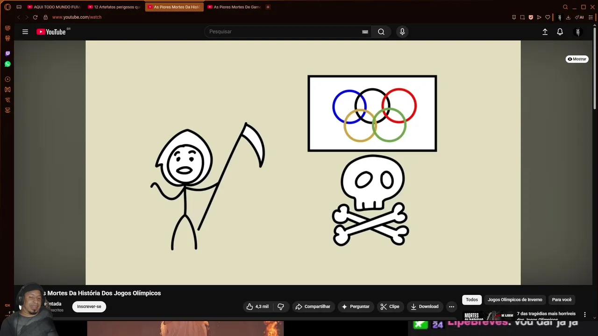Open YouTube notifications bell

click(x=560, y=32)
